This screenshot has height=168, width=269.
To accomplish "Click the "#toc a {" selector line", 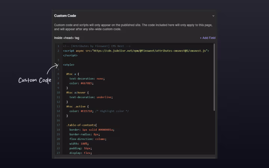I will coord(72,74).
